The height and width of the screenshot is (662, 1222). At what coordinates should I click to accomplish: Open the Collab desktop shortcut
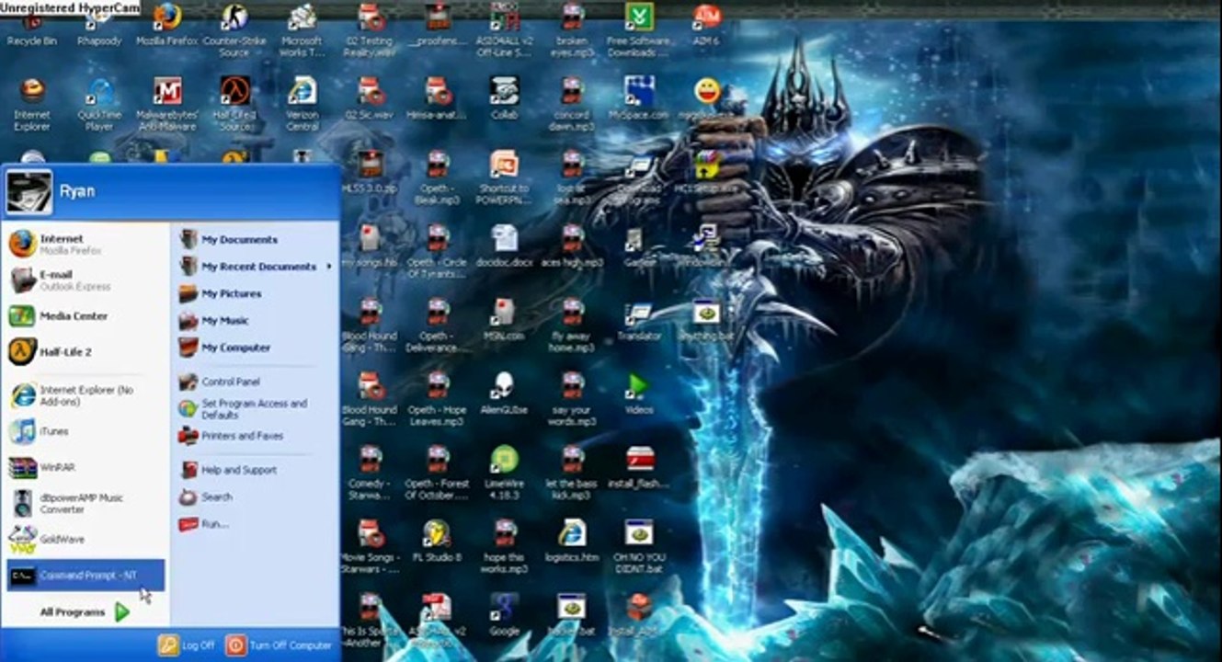click(x=504, y=99)
